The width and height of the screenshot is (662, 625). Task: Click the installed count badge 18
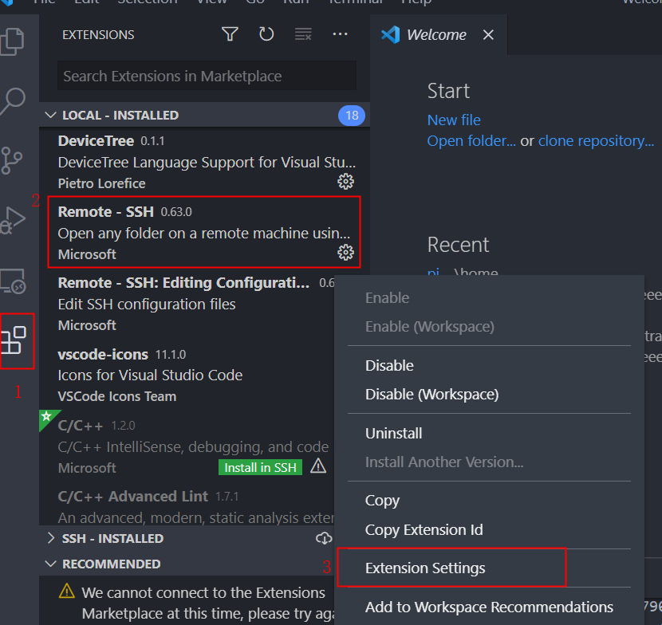351,116
